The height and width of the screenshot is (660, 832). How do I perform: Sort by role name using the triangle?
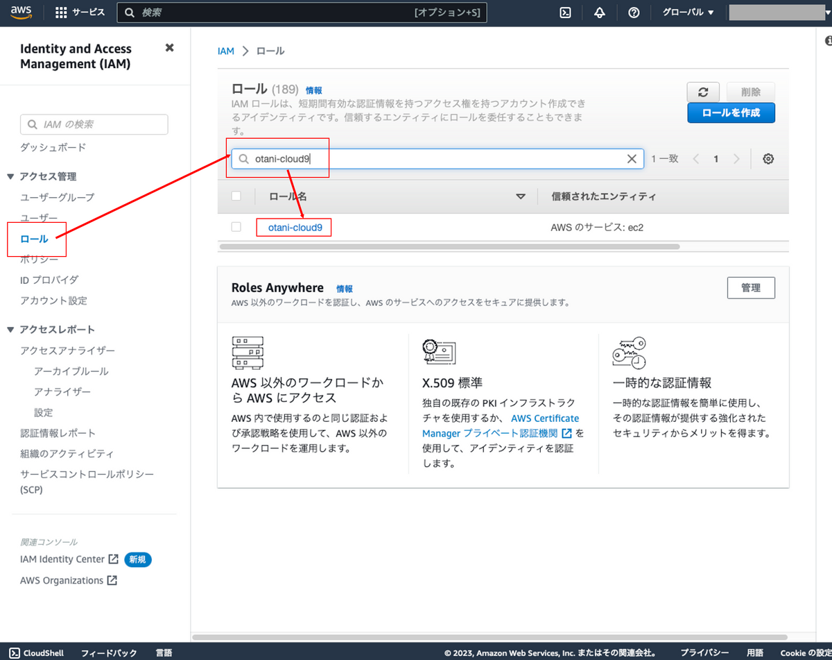tap(521, 197)
